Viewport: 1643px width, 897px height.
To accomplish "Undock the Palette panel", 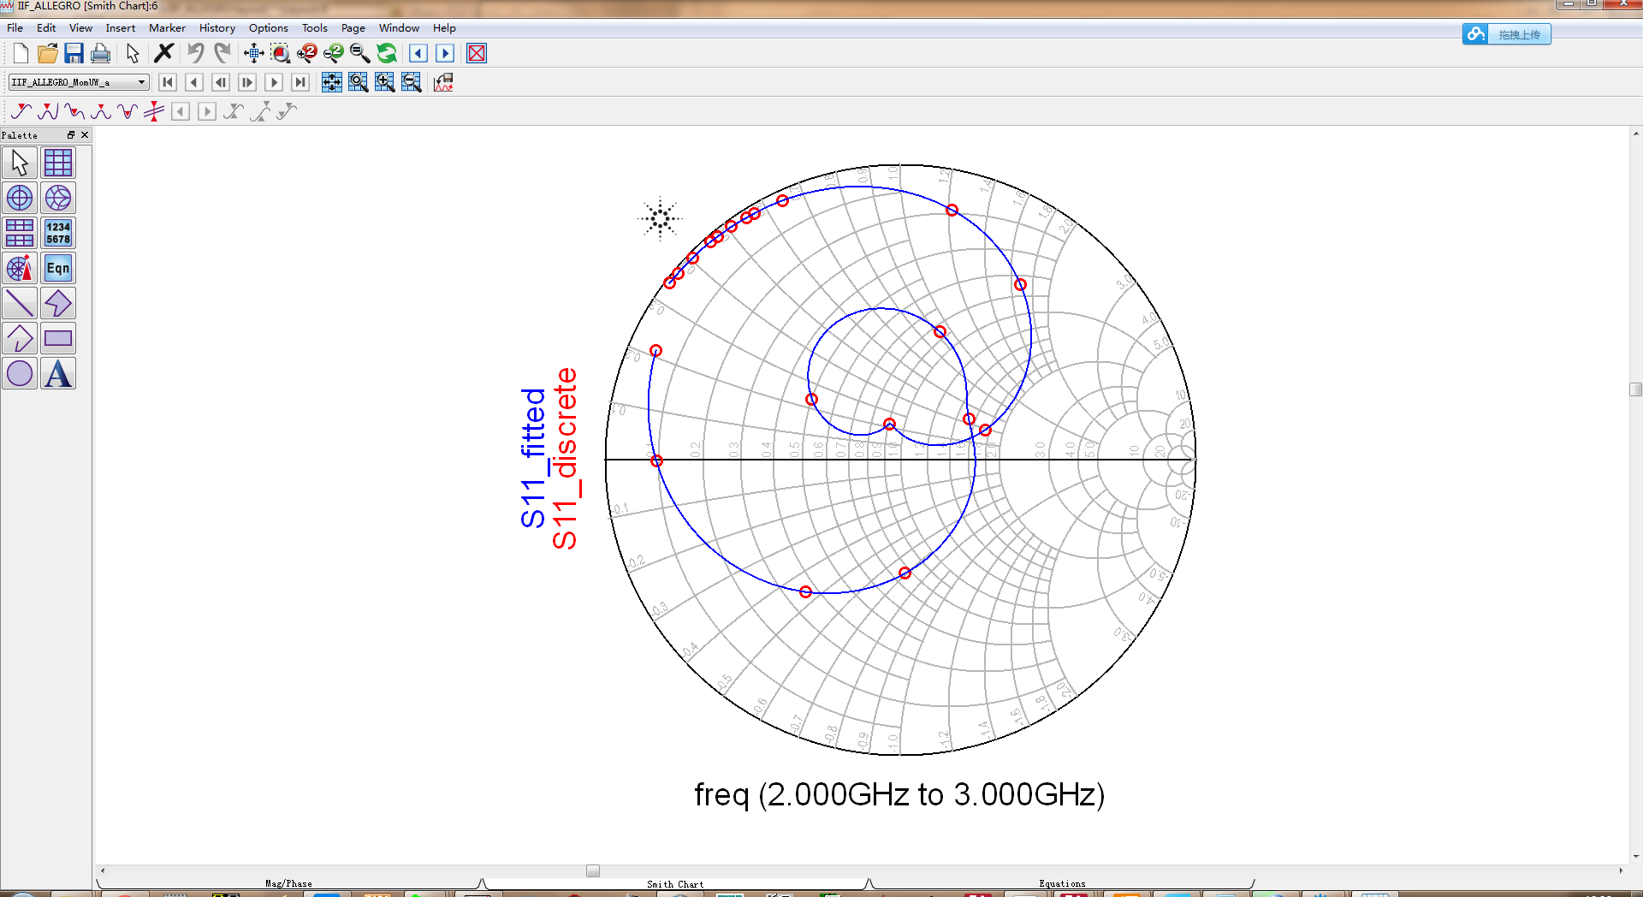I will click(x=71, y=135).
